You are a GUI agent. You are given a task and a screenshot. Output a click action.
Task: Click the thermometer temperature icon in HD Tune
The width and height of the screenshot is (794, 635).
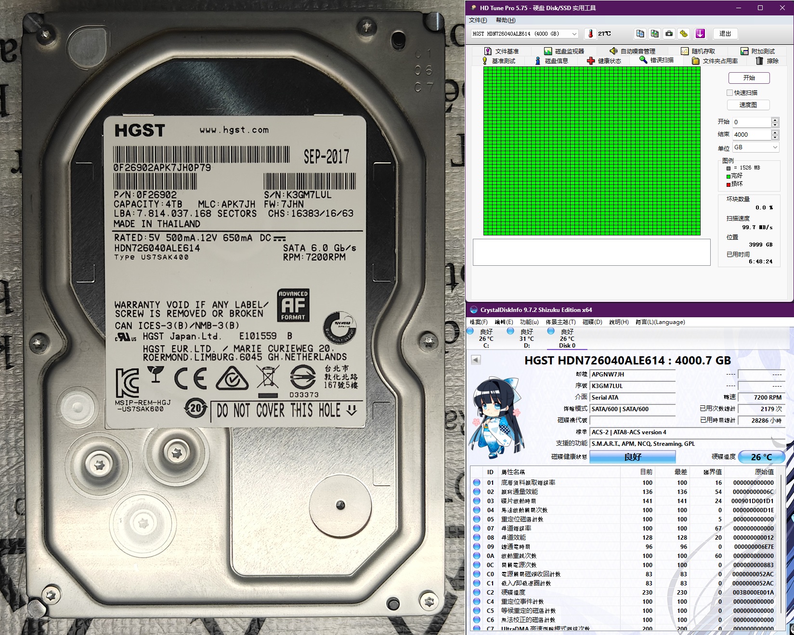click(590, 34)
